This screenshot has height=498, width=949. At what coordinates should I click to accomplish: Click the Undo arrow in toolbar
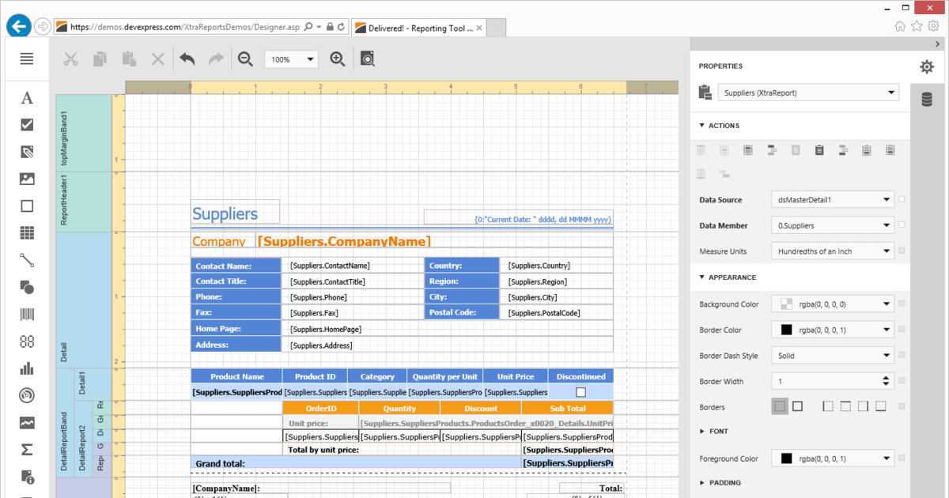point(187,59)
